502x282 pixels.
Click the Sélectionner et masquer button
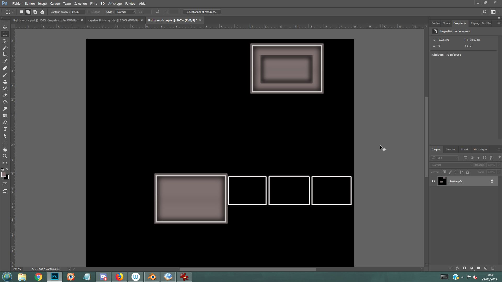(x=202, y=12)
